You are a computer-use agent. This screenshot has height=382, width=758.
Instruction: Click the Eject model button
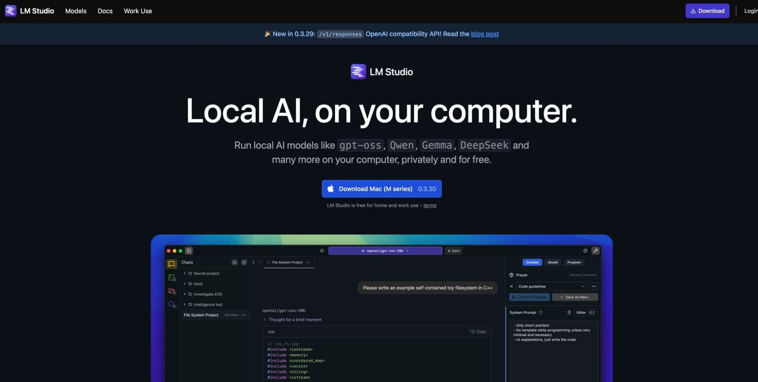coord(453,251)
